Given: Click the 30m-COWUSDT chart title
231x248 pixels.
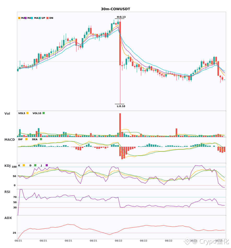Looking at the screenshot, I should coord(115,9).
